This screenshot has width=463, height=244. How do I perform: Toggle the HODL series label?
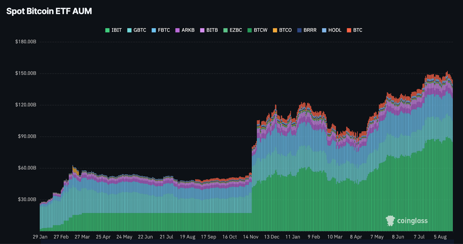pos(335,30)
